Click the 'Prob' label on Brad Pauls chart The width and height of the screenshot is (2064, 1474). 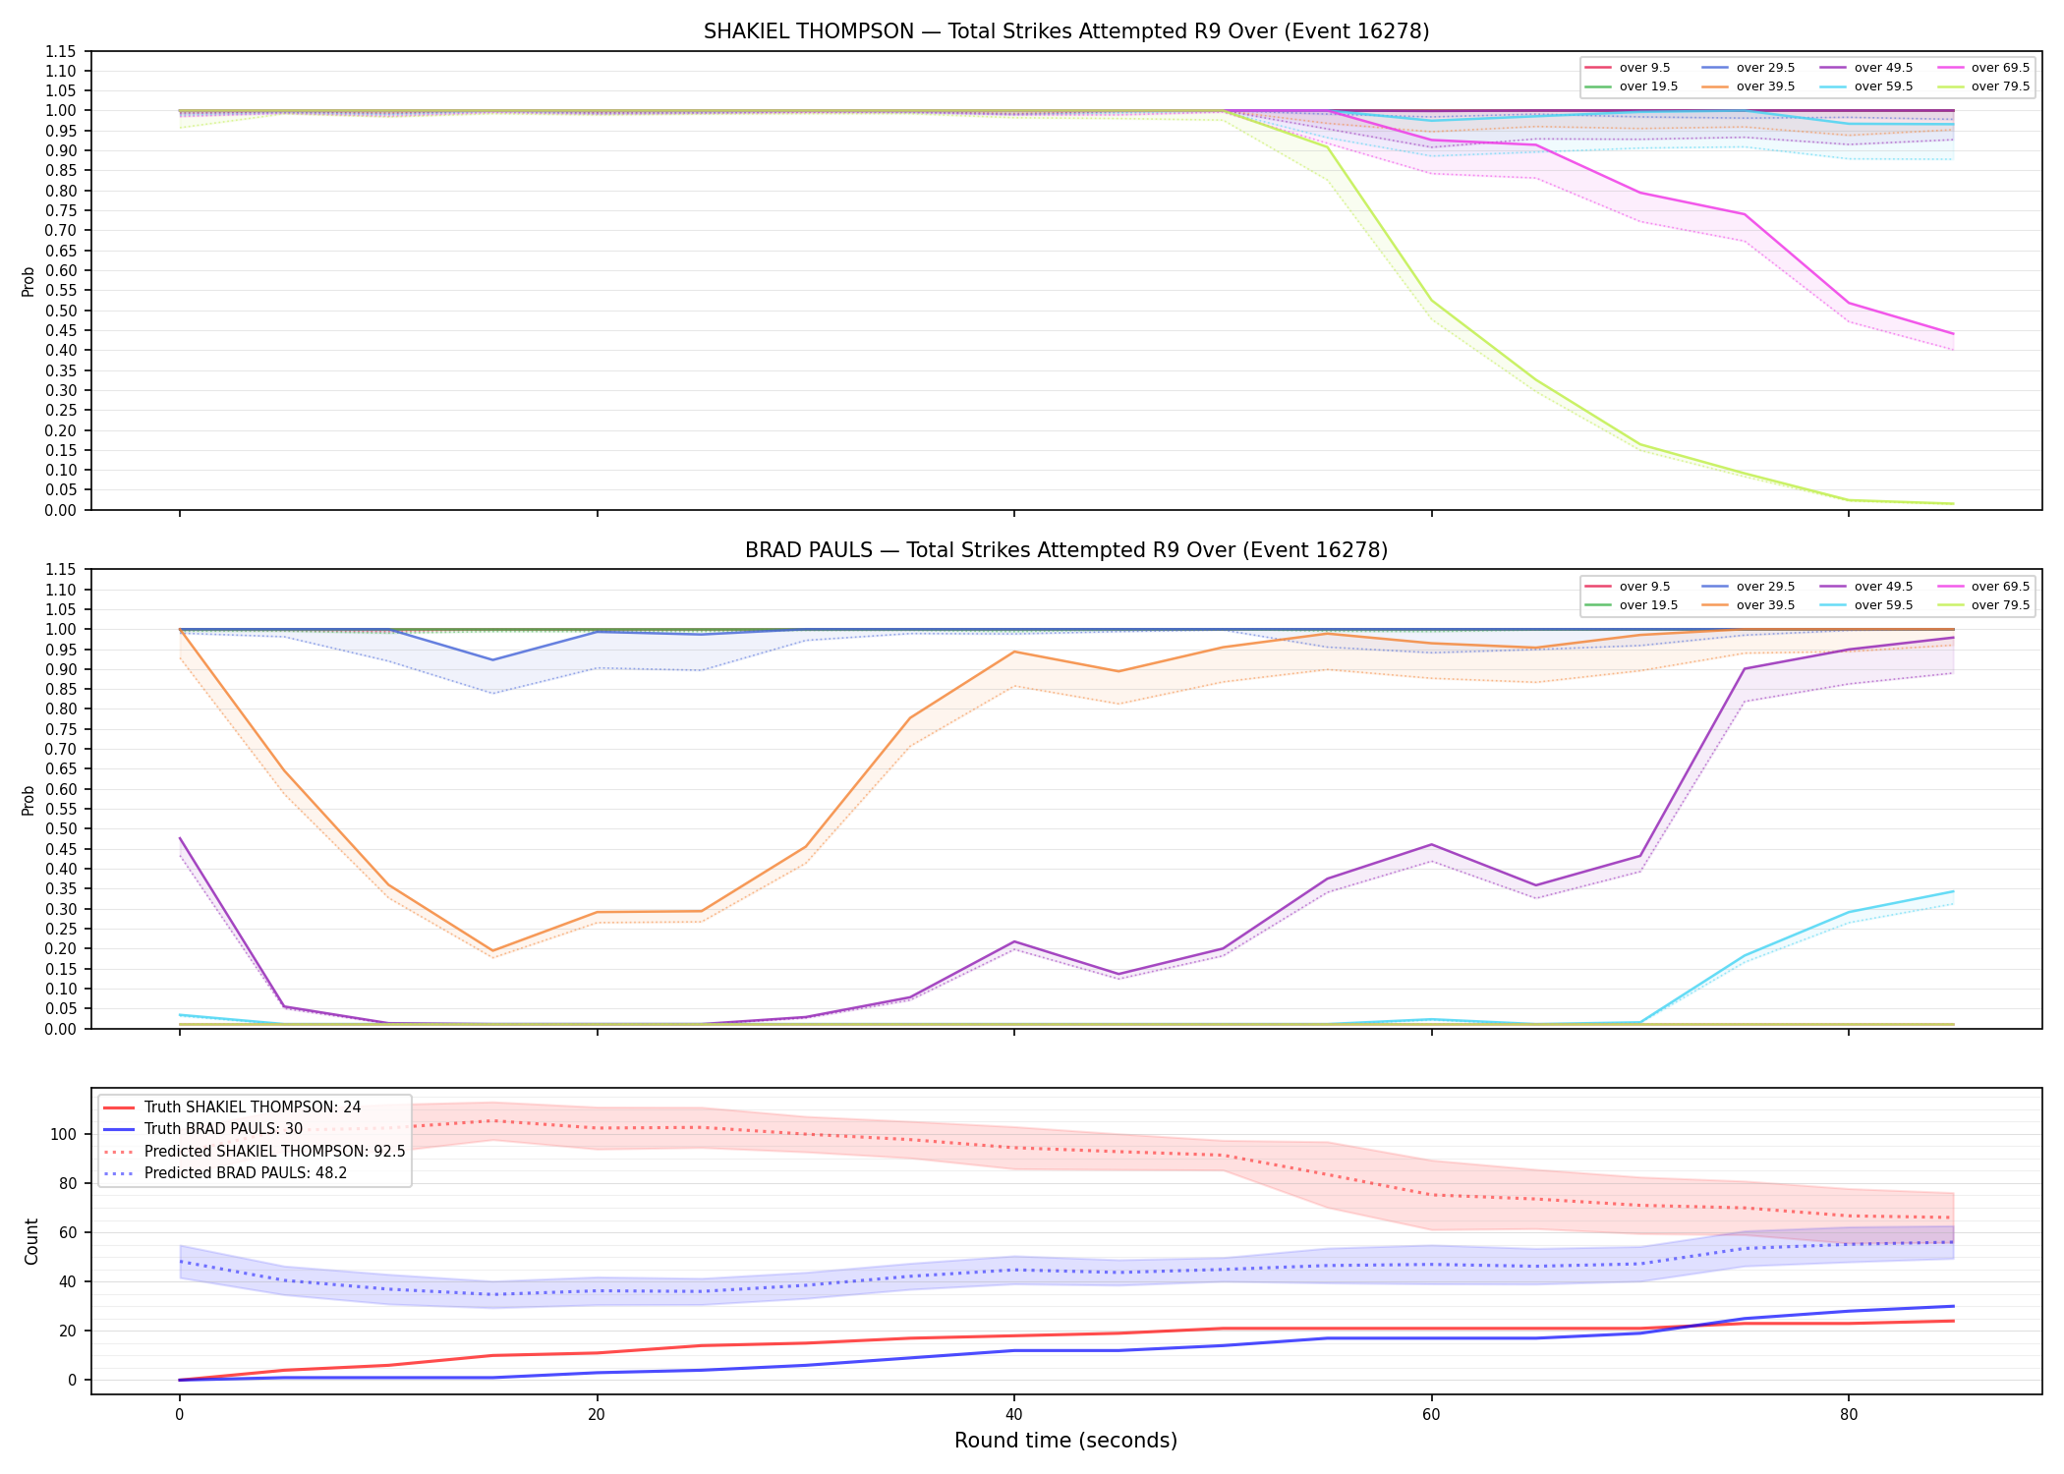(29, 800)
